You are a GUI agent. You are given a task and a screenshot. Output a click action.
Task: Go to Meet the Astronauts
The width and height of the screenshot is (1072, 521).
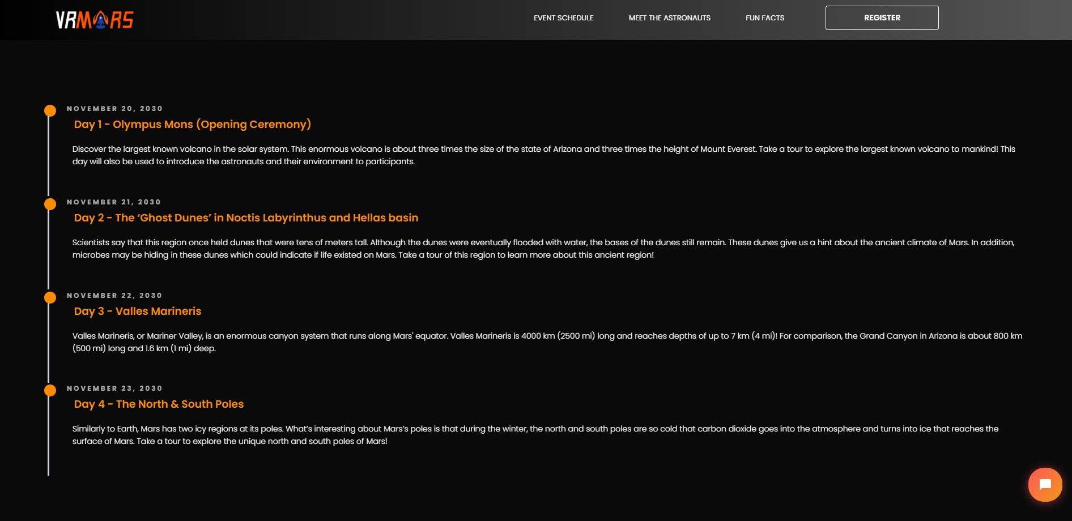coord(669,18)
